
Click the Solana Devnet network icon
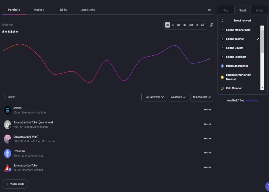click(x=222, y=48)
